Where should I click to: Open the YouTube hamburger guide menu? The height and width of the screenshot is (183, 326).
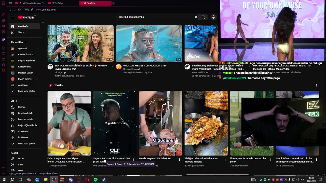(x=13, y=17)
